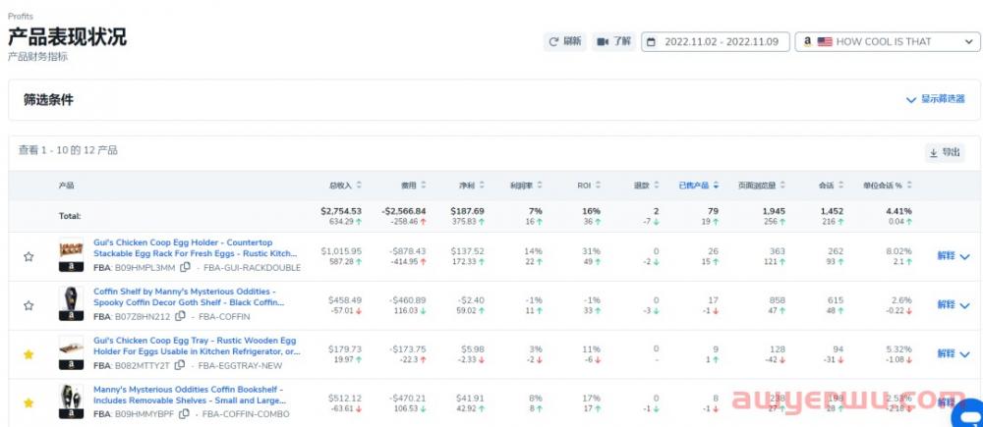Open Gui's Chicken Coop Egg Tray product link
The height and width of the screenshot is (427, 983).
[198, 346]
